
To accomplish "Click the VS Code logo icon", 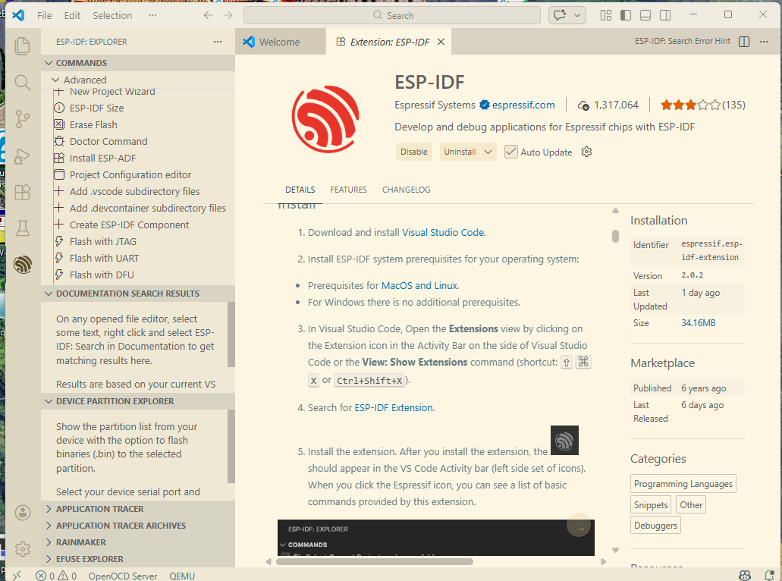I will 18,15.
